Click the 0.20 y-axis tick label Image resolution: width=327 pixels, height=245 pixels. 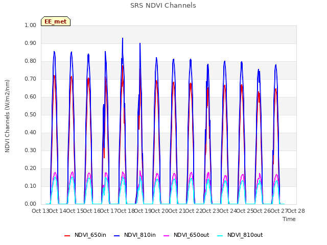pos(30,168)
